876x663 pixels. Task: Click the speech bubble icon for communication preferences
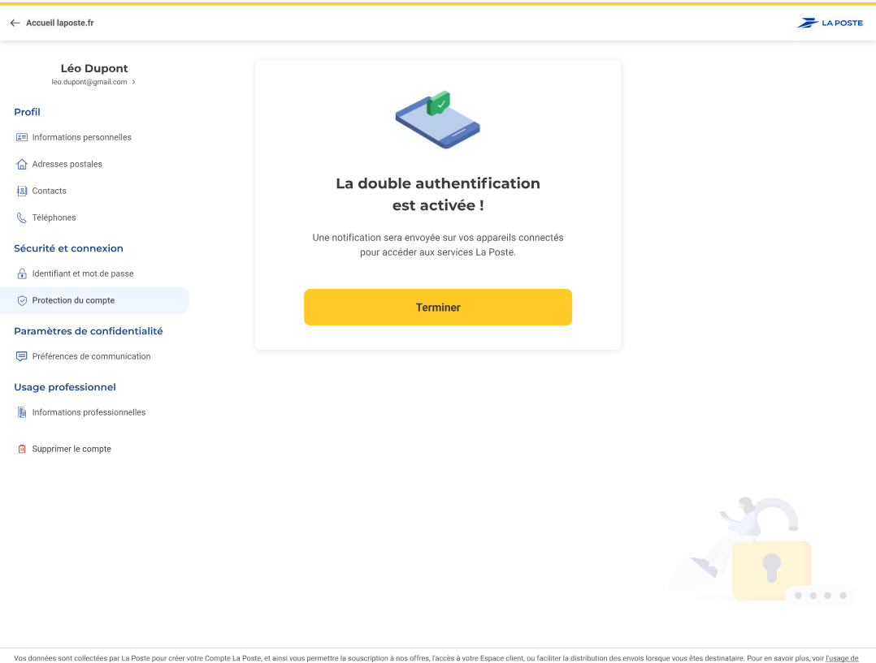(22, 356)
